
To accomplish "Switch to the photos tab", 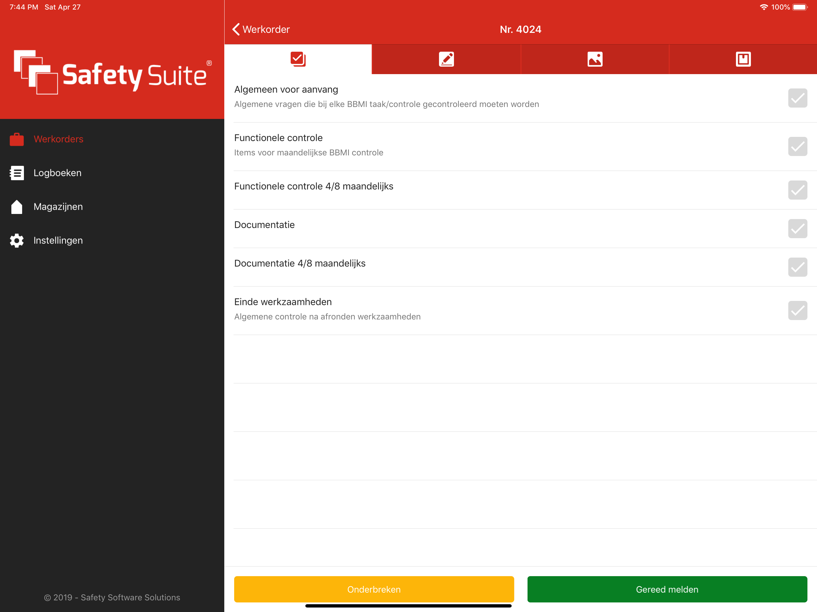I will point(595,59).
